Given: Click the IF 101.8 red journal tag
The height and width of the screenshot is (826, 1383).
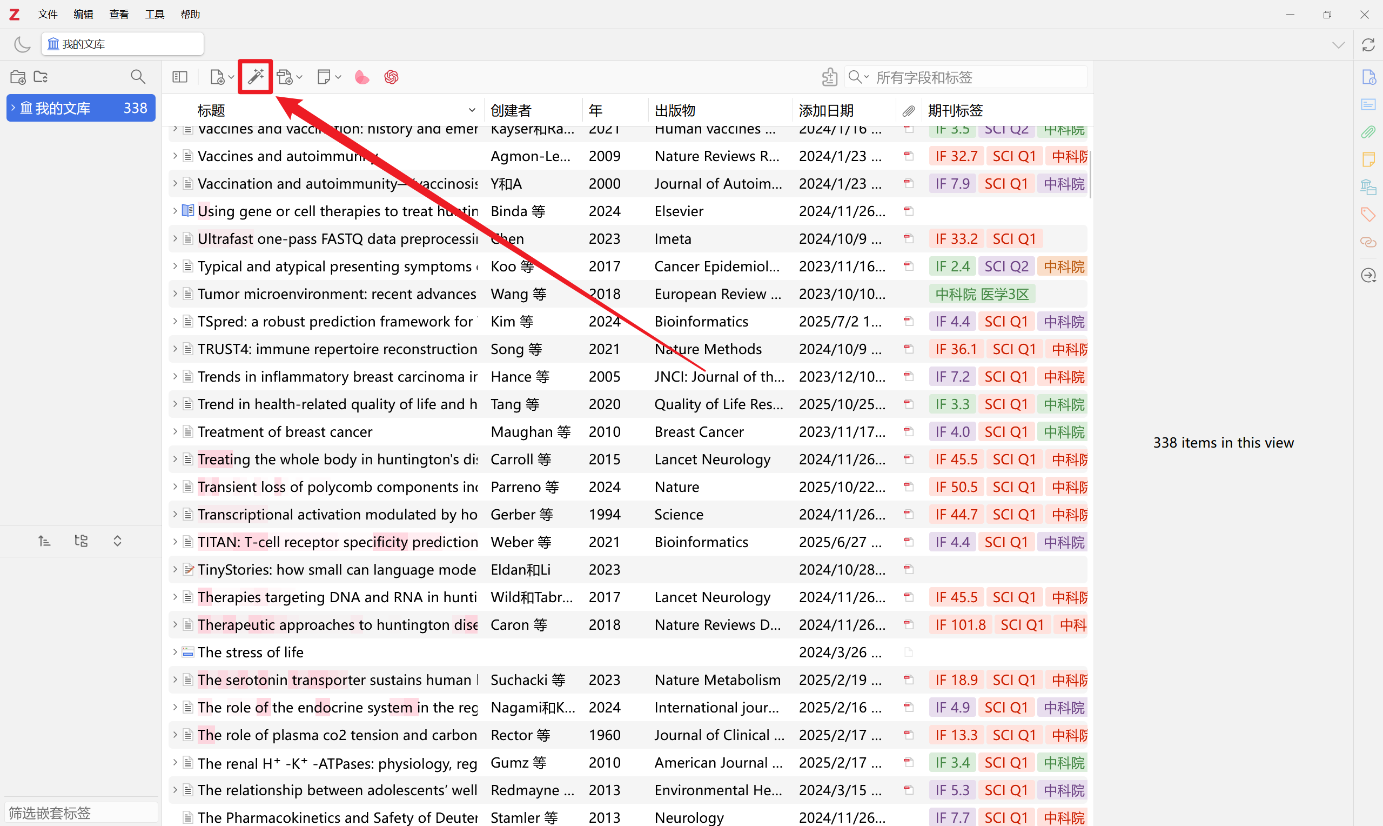Looking at the screenshot, I should (960, 624).
